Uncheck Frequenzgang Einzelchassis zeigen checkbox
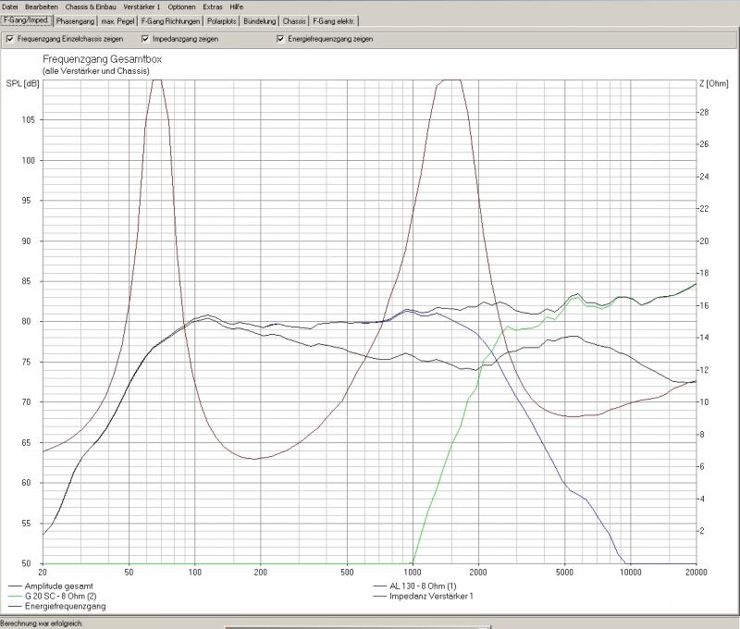Viewport: 740px width, 629px height. (10, 39)
